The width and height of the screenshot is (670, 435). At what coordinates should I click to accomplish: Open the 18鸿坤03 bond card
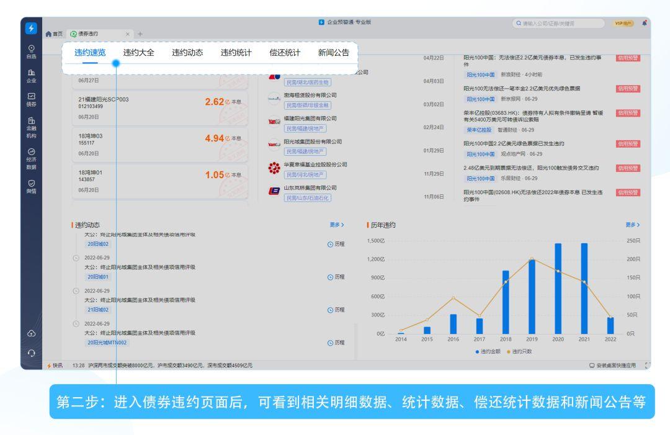(160, 145)
